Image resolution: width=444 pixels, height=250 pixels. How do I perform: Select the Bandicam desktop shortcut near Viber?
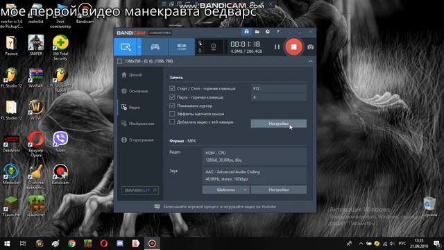(x=60, y=174)
